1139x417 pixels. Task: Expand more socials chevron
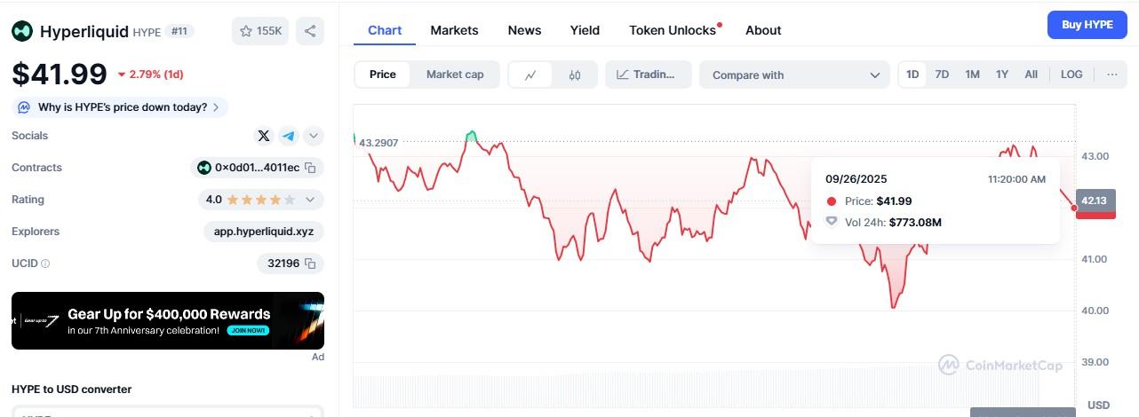pyautogui.click(x=313, y=136)
